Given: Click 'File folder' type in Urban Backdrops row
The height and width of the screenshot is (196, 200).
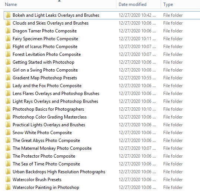Looking at the screenshot, I should click(x=173, y=172).
